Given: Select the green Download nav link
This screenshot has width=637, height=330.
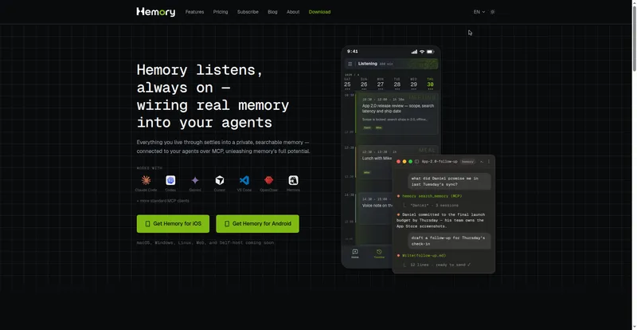Looking at the screenshot, I should click(320, 12).
